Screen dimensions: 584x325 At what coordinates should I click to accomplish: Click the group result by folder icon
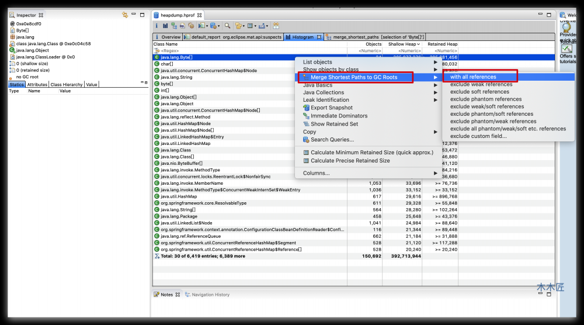pos(238,26)
